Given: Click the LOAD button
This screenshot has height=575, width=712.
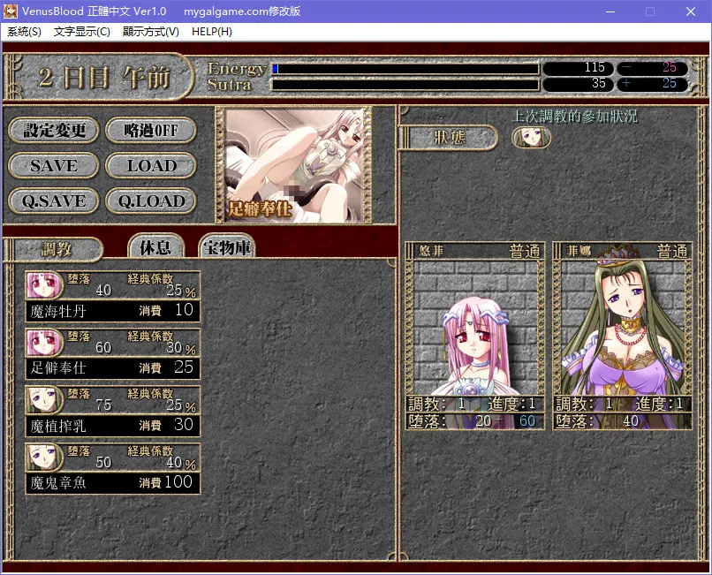Looking at the screenshot, I should click(x=151, y=166).
